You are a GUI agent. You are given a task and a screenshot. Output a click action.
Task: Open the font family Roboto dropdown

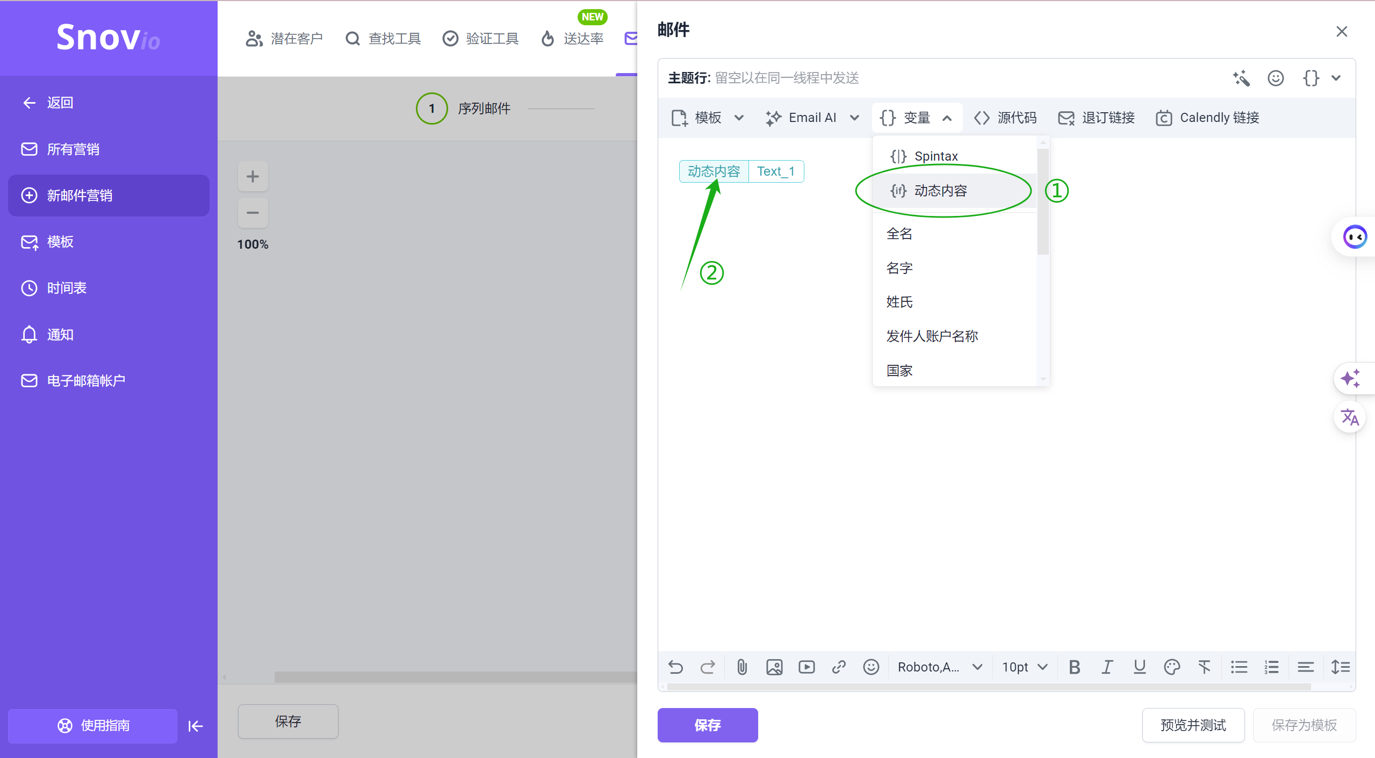click(940, 667)
